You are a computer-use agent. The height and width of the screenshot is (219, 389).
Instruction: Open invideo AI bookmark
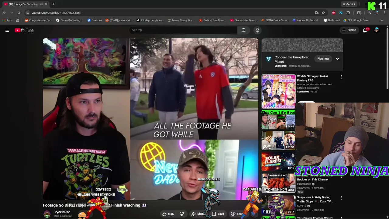click(306, 20)
